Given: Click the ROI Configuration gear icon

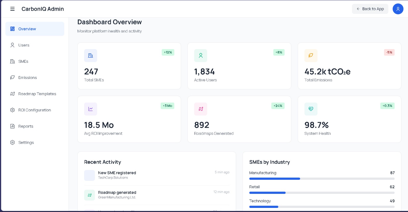Looking at the screenshot, I should tap(12, 110).
